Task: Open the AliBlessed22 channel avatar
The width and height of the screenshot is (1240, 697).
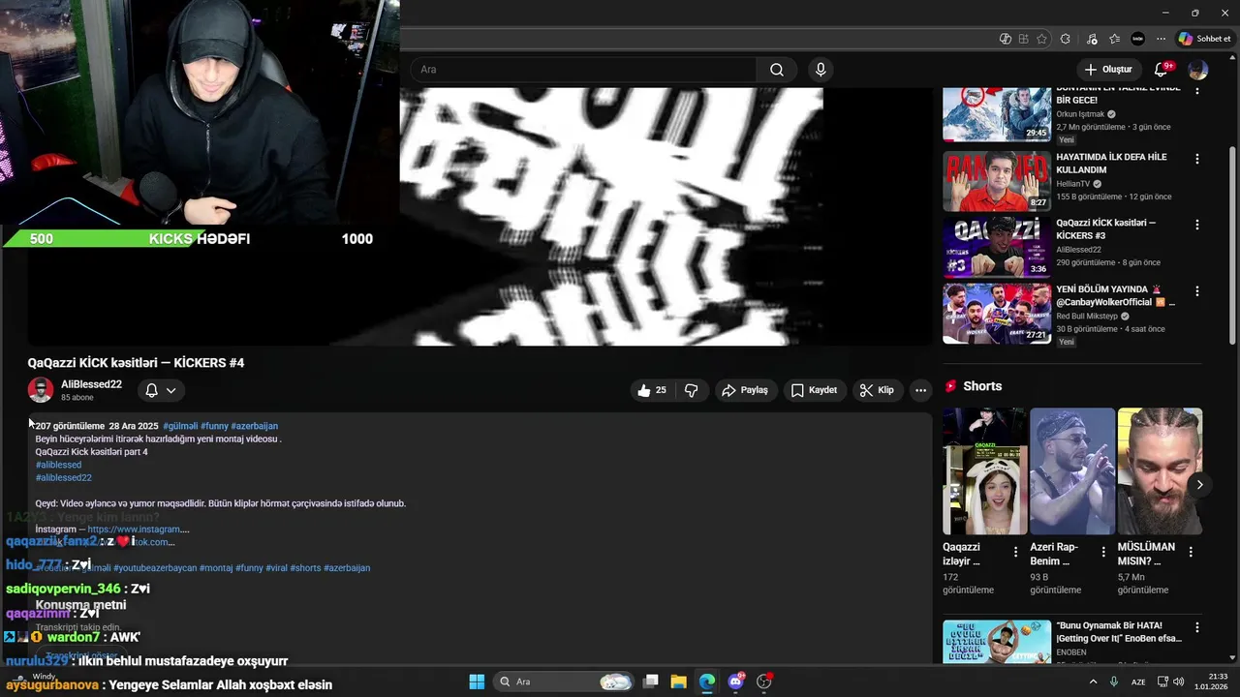Action: pos(41,390)
